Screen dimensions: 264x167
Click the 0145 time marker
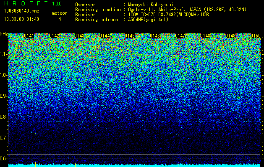[130, 36]
